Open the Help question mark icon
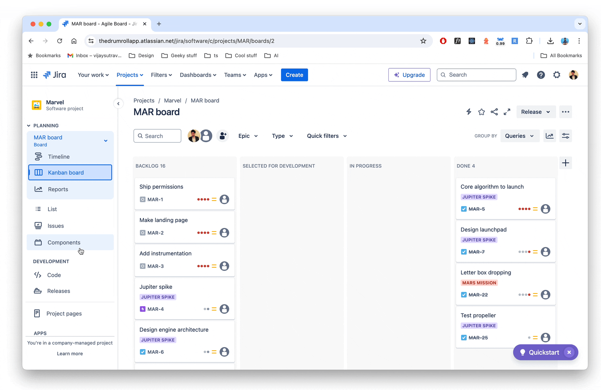601x390 pixels. coord(541,75)
